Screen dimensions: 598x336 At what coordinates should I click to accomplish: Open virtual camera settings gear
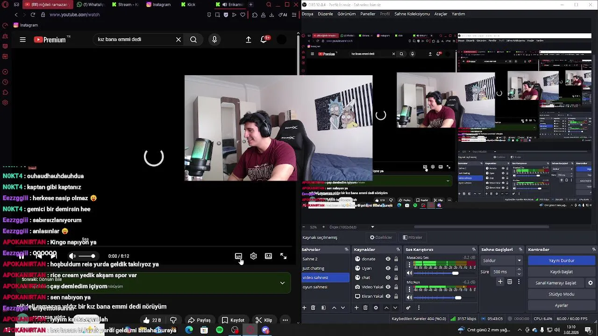591,283
